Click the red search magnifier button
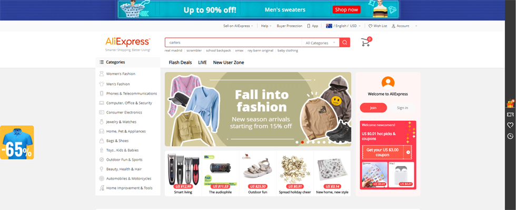Viewport: 516px width, 210px height. [344, 43]
